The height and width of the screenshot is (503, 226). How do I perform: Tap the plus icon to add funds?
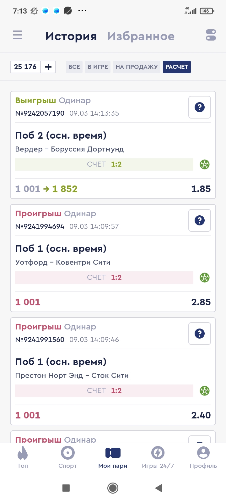pyautogui.click(x=48, y=67)
